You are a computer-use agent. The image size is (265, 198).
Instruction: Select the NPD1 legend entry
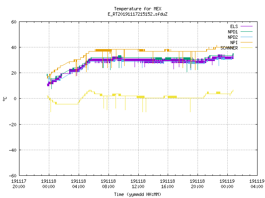click(x=233, y=32)
